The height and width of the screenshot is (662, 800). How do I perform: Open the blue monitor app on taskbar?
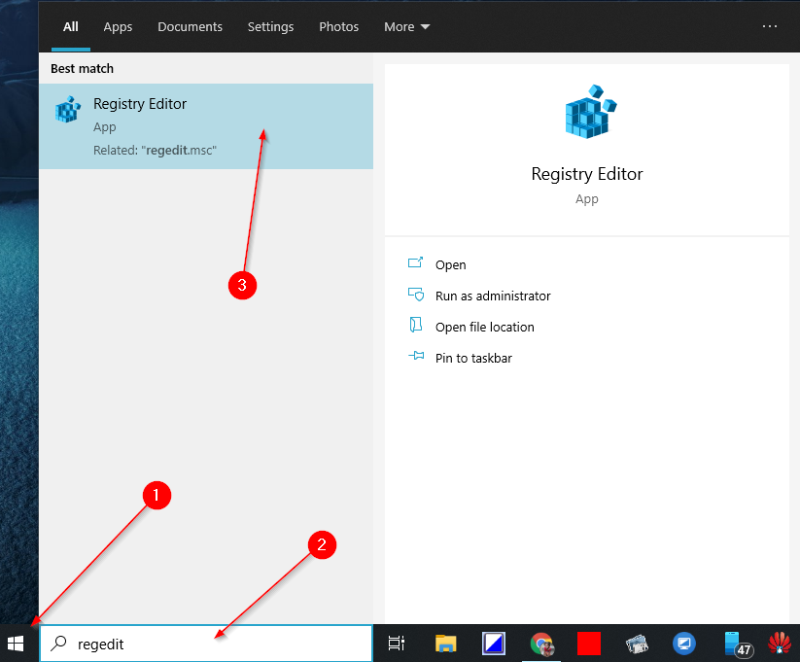684,644
